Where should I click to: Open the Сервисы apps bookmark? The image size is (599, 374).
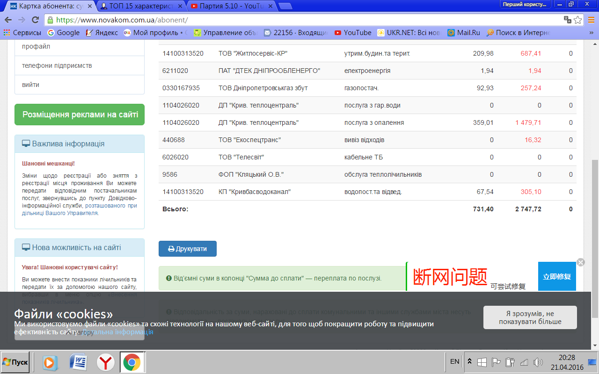click(22, 33)
